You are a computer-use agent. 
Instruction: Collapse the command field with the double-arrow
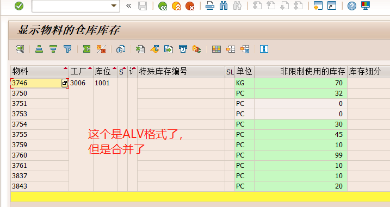[x=128, y=6]
